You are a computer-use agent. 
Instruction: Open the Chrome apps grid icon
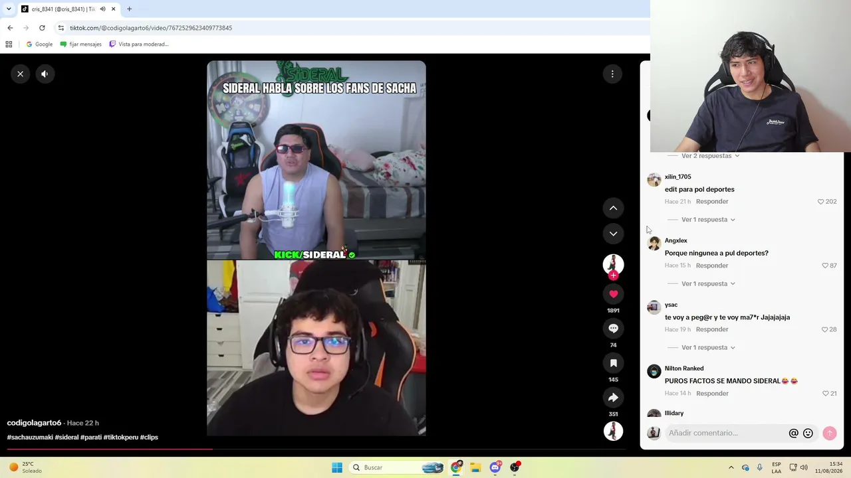pos(9,44)
